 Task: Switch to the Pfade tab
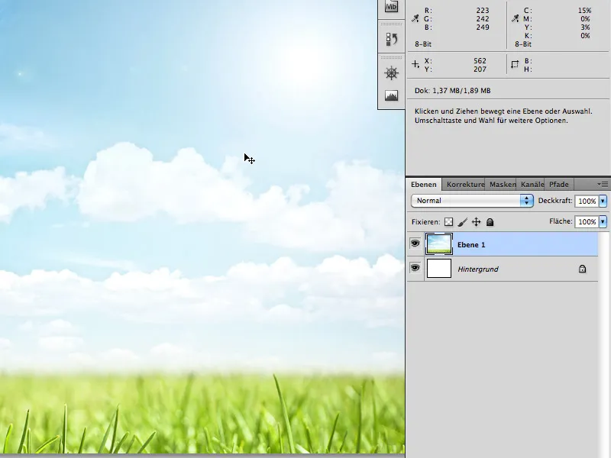pos(559,184)
